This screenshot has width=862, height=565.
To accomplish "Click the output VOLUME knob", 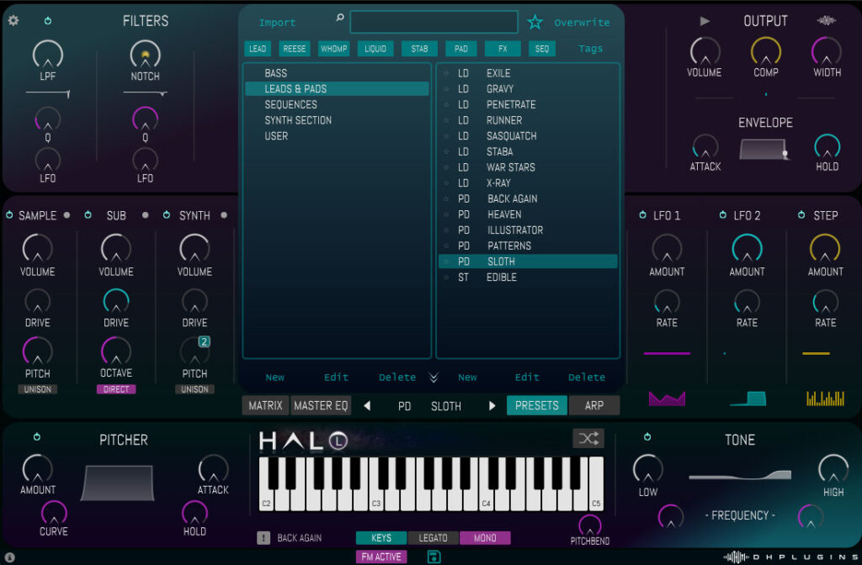I will pyautogui.click(x=705, y=52).
